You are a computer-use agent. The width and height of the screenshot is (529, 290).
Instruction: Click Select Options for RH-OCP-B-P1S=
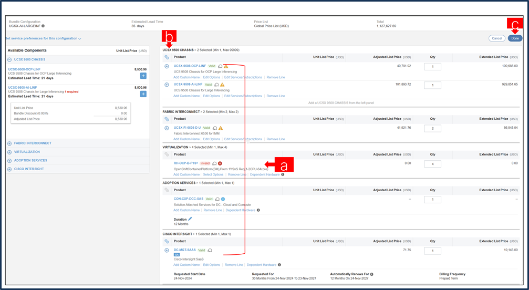click(x=213, y=174)
